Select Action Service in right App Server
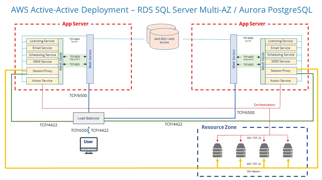The image size is (322, 180). (x=281, y=81)
